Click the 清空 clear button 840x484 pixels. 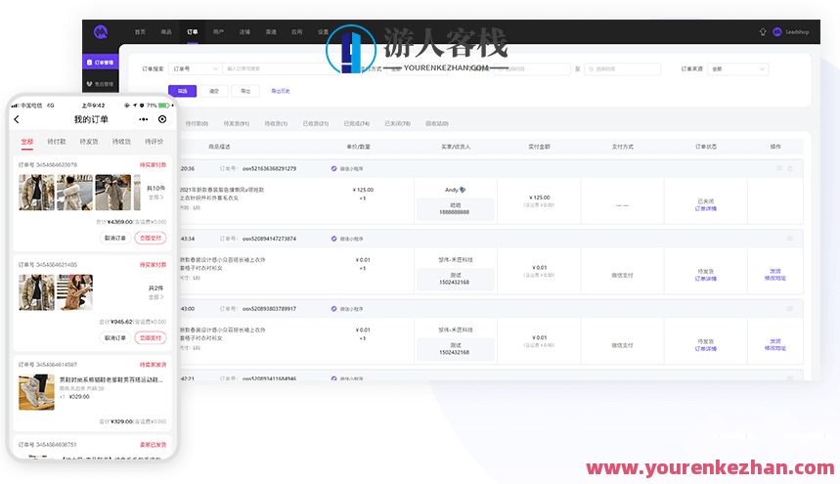[x=214, y=91]
